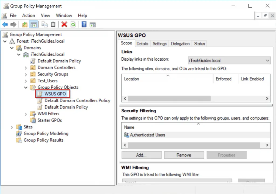Switch to the Settings tab

(x=159, y=43)
